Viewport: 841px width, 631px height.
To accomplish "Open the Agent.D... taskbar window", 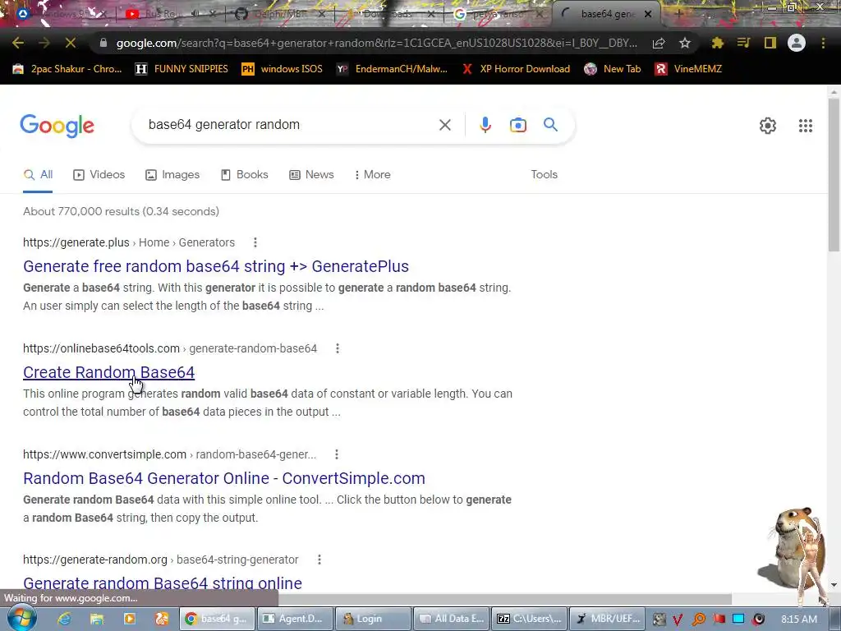I will 296,619.
